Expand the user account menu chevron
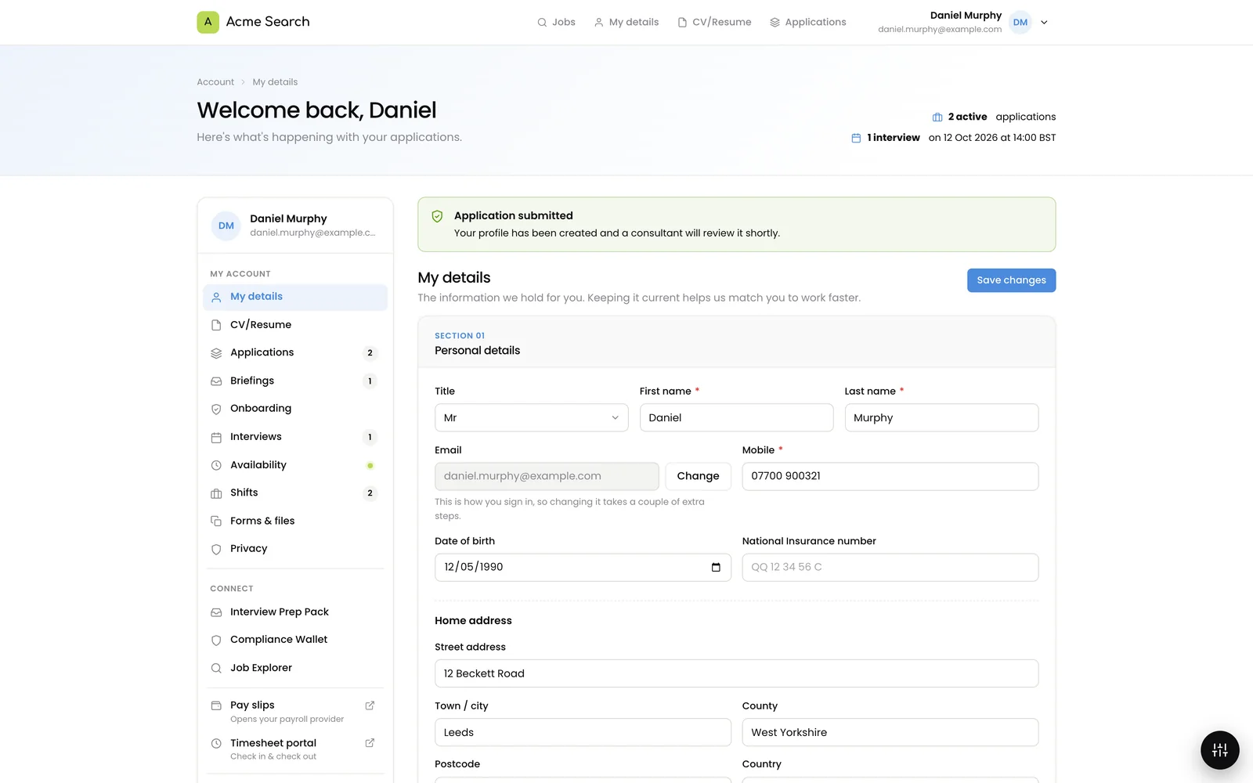Image resolution: width=1253 pixels, height=783 pixels. click(1044, 23)
